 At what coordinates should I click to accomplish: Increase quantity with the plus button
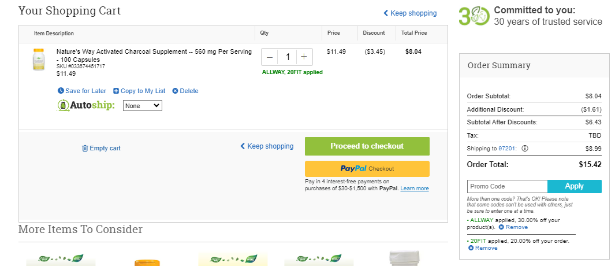click(304, 57)
